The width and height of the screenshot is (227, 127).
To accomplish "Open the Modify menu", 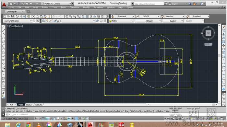I will (86, 7).
